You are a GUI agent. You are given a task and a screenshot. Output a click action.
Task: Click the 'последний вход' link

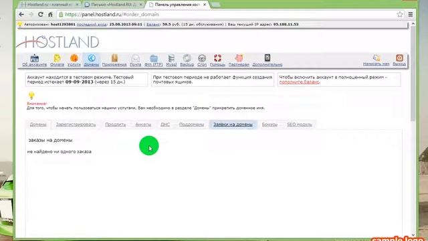(92, 24)
